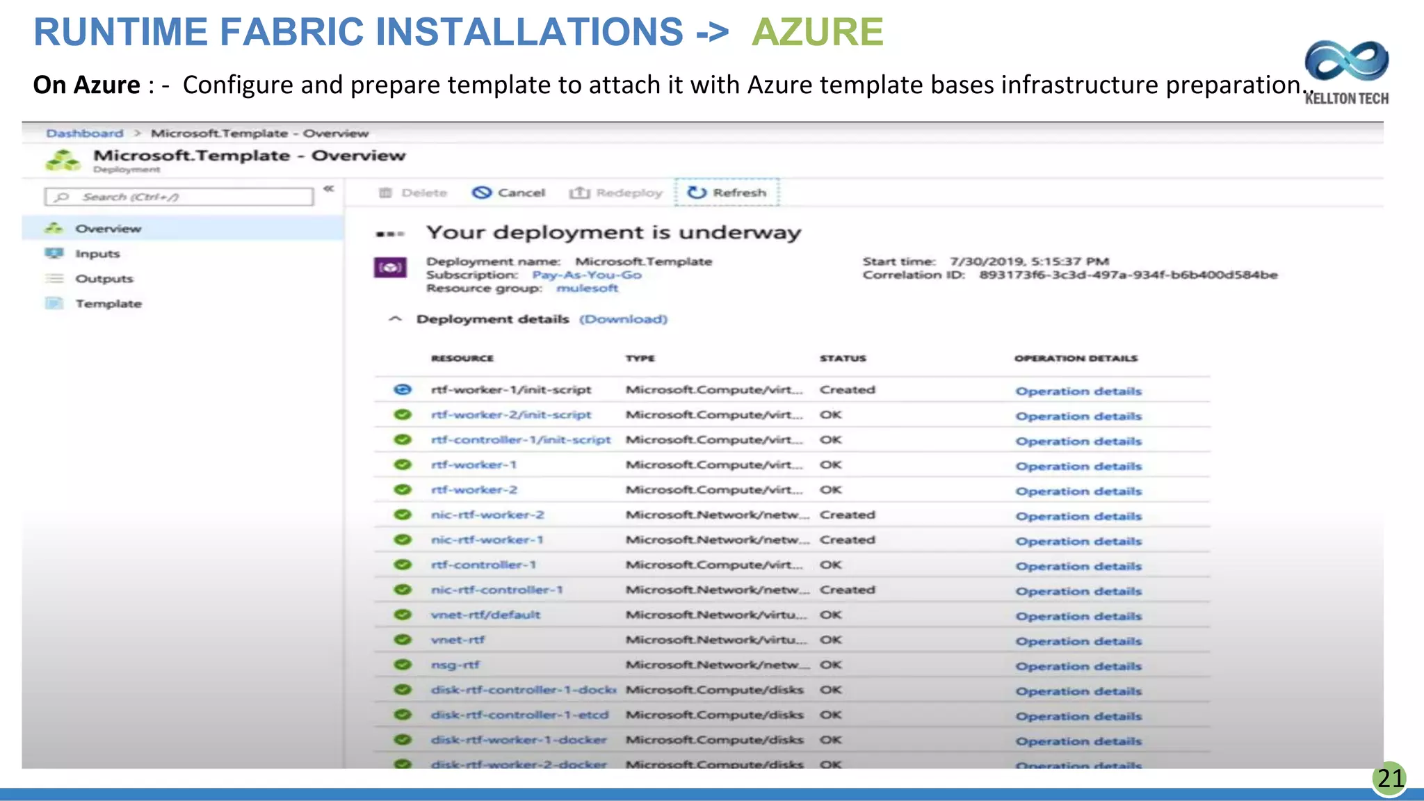Click the Delete trash icon
The height and width of the screenshot is (801, 1424).
pyautogui.click(x=386, y=193)
